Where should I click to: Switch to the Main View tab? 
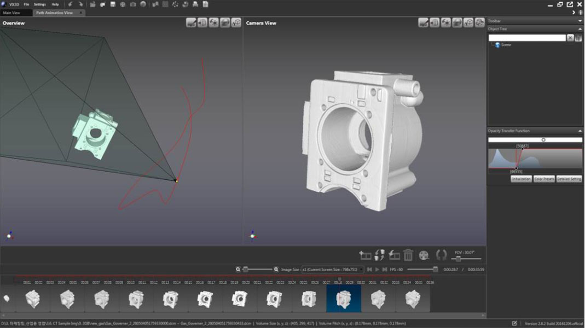click(11, 13)
